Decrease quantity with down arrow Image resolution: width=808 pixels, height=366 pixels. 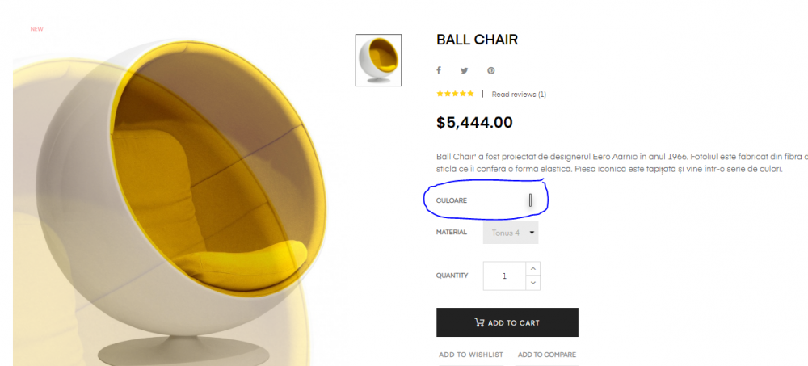532,283
